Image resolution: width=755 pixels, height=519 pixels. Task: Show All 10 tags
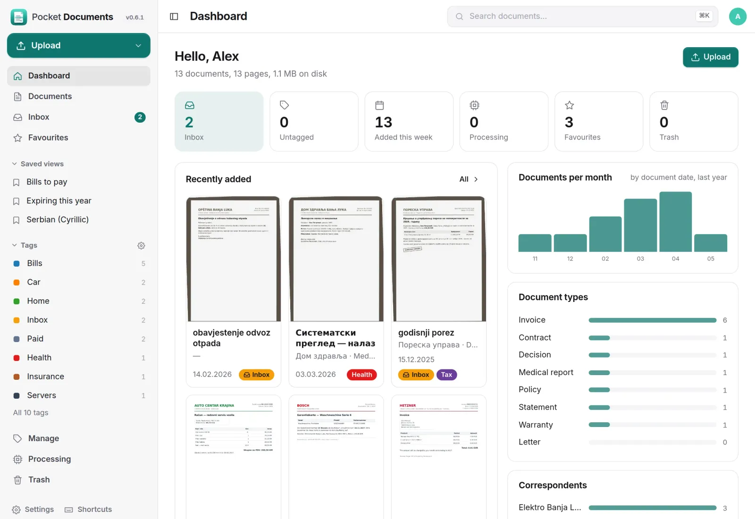31,413
